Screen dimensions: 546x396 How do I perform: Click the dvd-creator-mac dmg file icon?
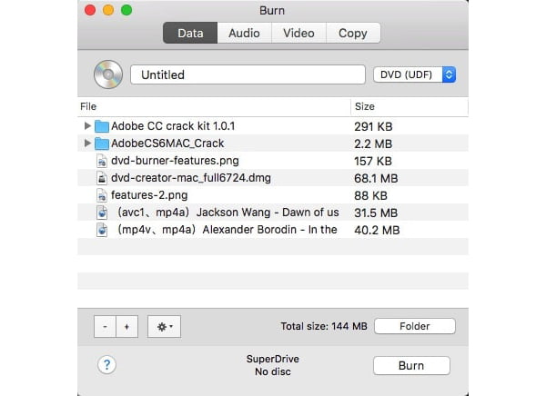coord(102,178)
